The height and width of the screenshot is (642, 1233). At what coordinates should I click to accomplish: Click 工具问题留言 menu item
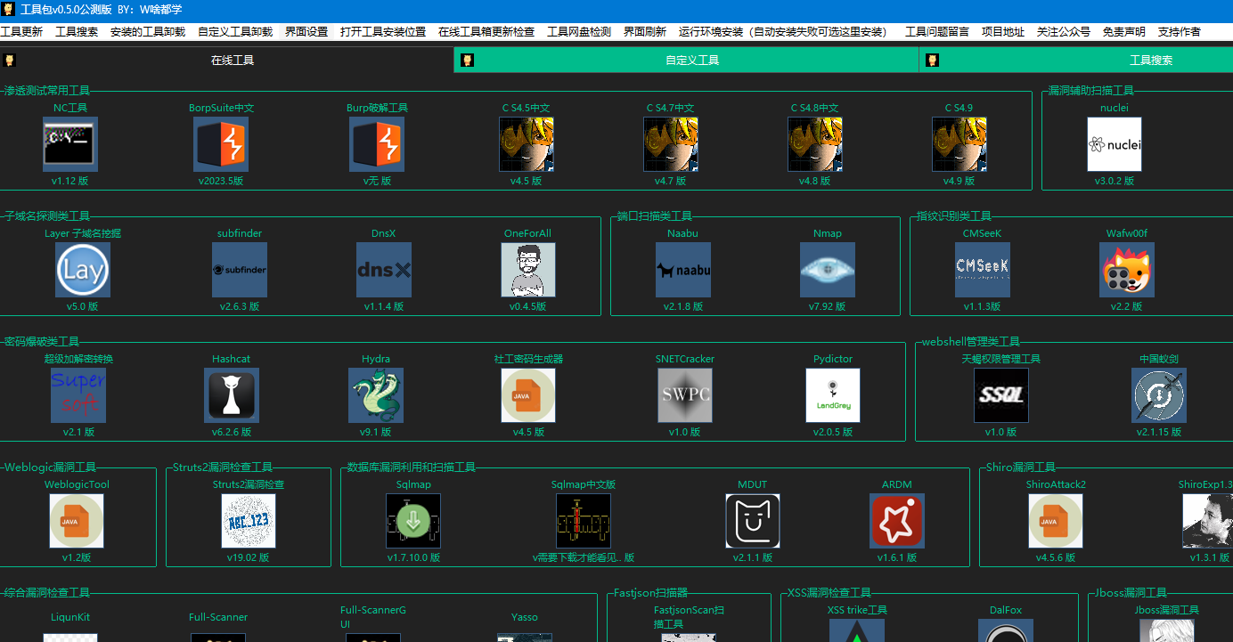point(937,31)
